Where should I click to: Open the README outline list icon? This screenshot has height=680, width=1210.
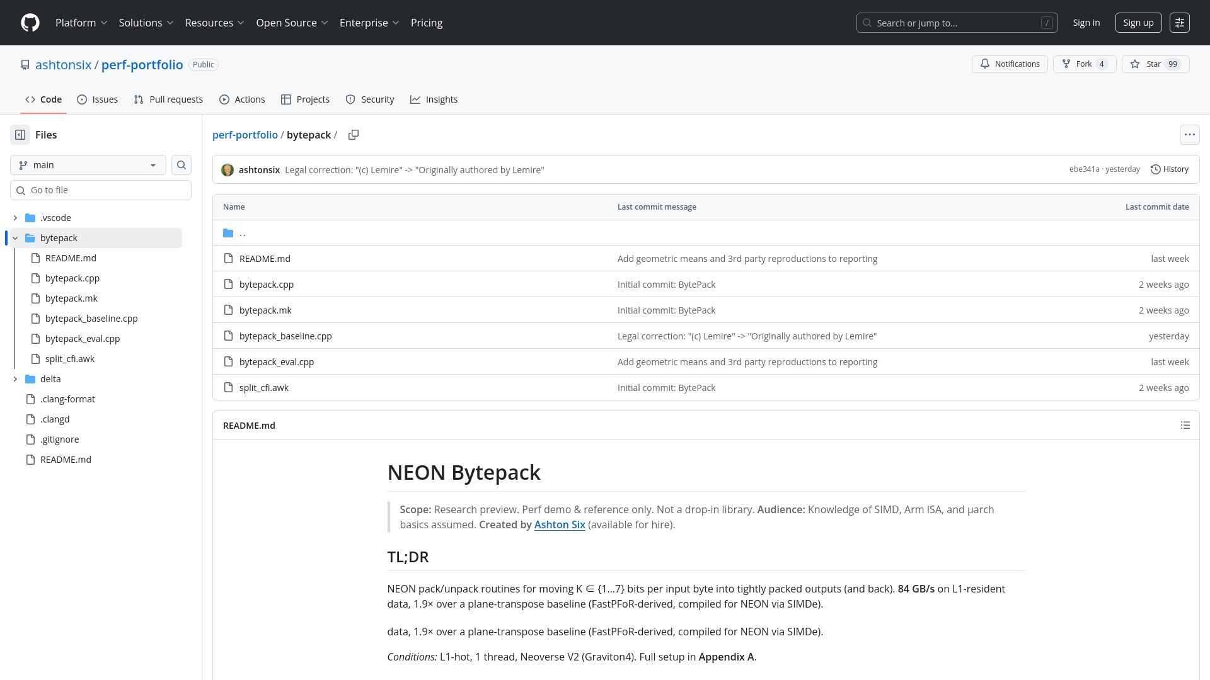pos(1185,425)
